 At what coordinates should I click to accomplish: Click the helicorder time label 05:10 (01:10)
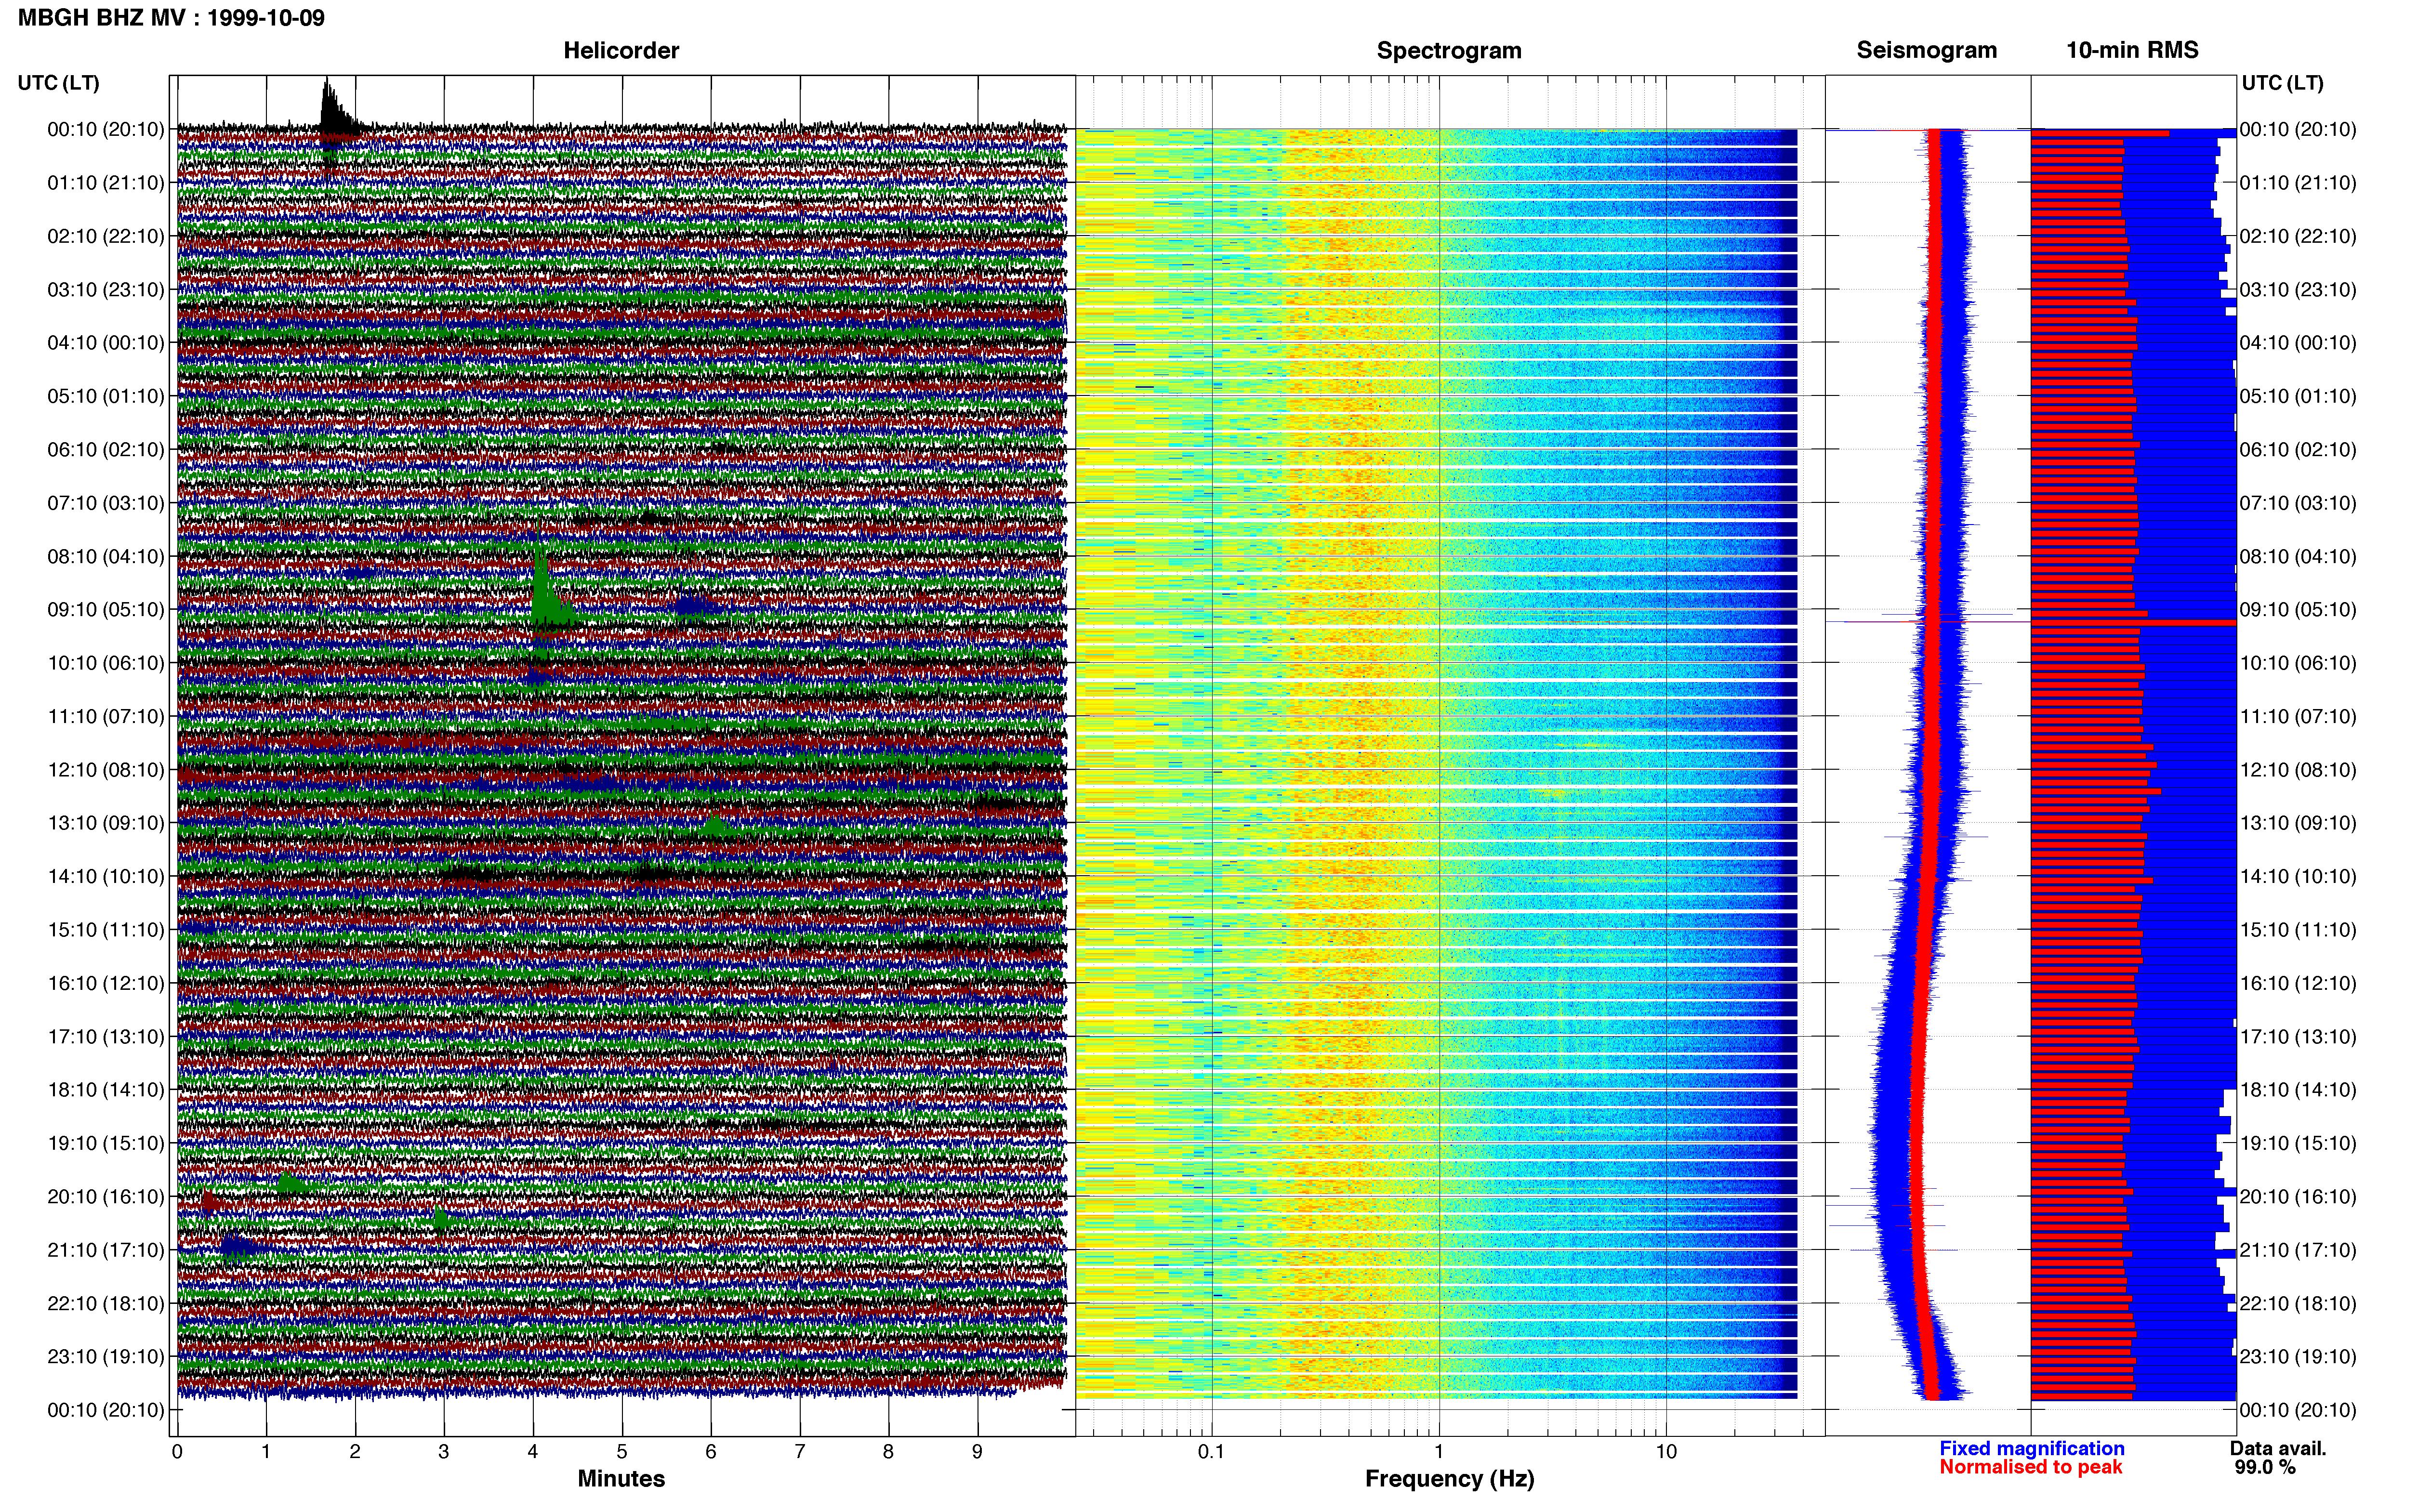pyautogui.click(x=106, y=396)
